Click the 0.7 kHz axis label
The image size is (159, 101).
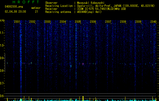tap(2, 83)
